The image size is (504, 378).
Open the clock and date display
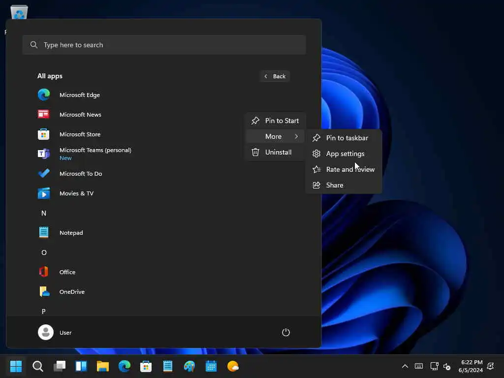click(x=471, y=366)
